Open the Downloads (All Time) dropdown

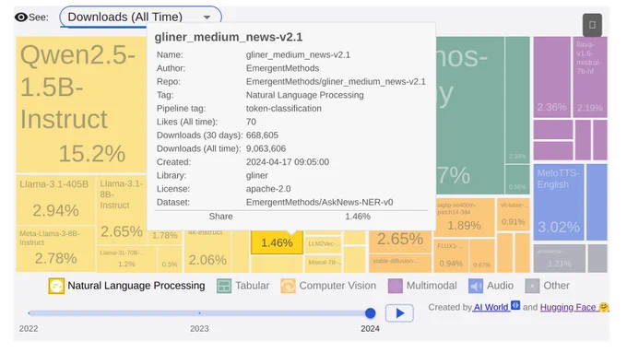tap(140, 18)
